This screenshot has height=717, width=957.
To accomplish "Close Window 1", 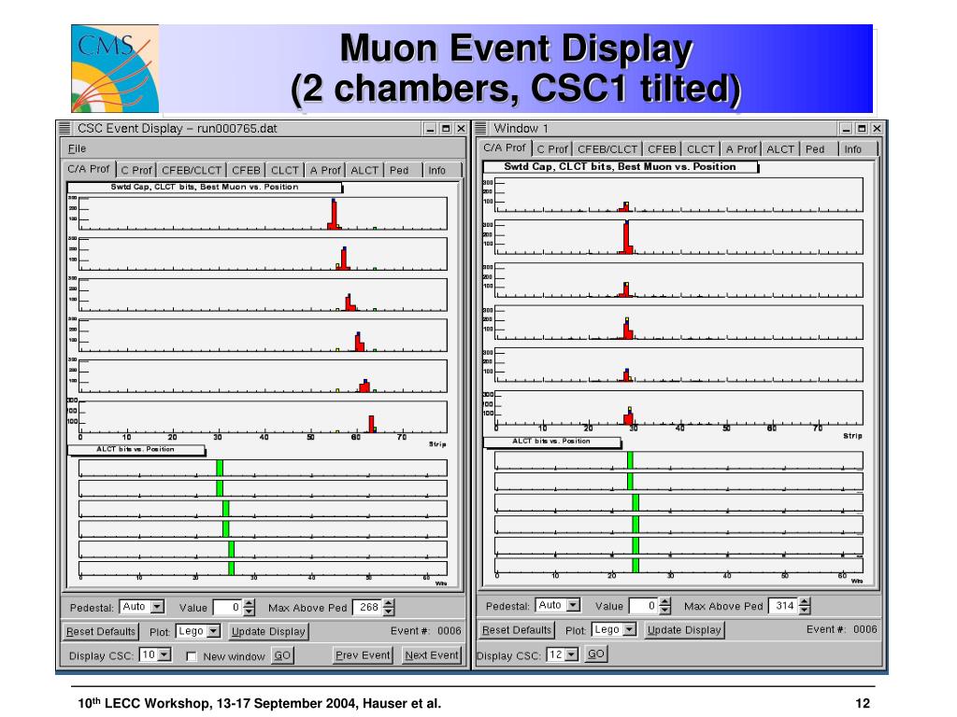I will [877, 129].
